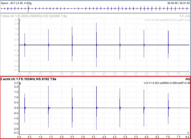Click the spike near 2.5s in bottom graph
This screenshot has width=191, height=139.
pyautogui.click(x=72, y=108)
